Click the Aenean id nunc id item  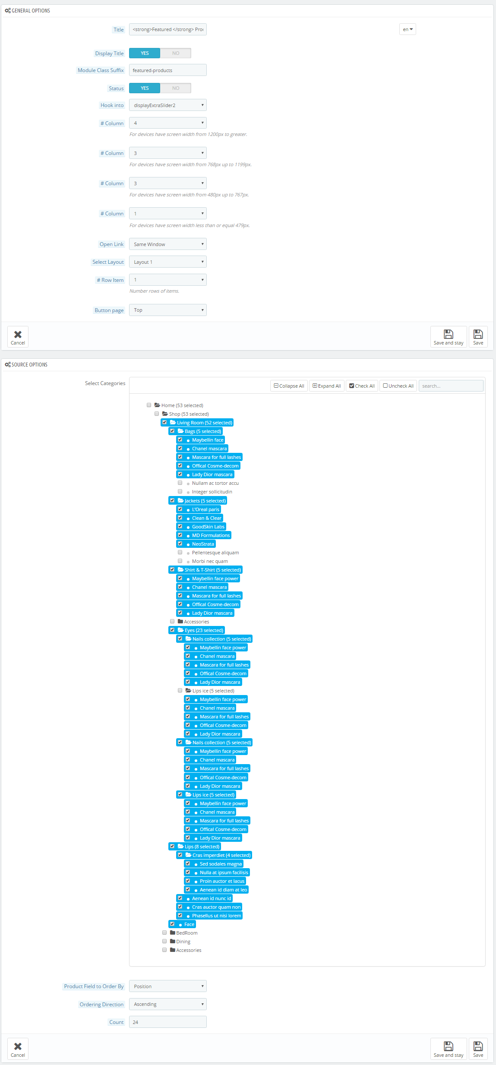212,898
